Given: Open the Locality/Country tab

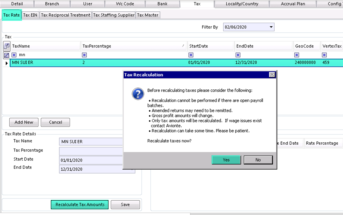Looking at the screenshot, I should [242, 4].
